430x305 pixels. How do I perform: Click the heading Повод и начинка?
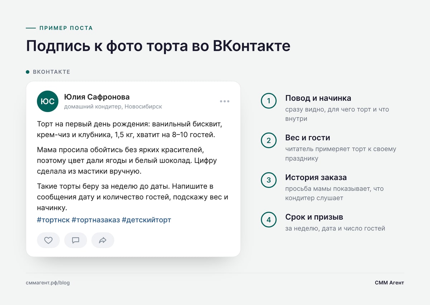tap(318, 98)
